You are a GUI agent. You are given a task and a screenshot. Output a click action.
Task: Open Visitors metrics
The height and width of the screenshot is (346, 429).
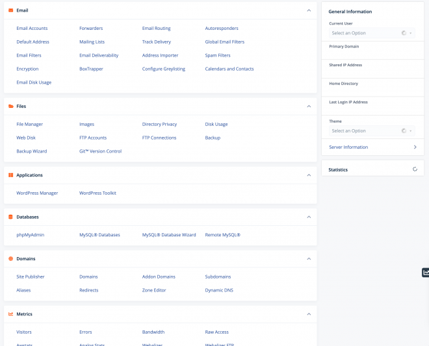point(24,332)
